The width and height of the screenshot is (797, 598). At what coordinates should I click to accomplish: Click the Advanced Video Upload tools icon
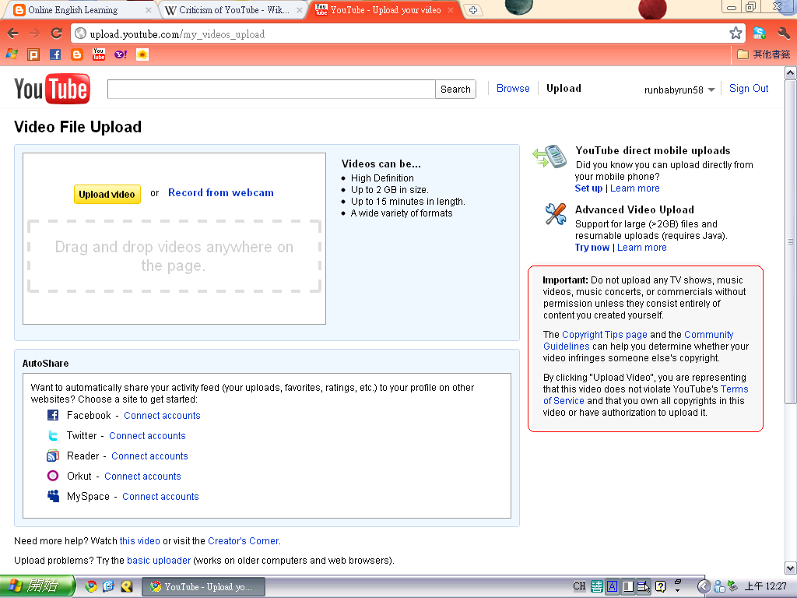tap(556, 214)
